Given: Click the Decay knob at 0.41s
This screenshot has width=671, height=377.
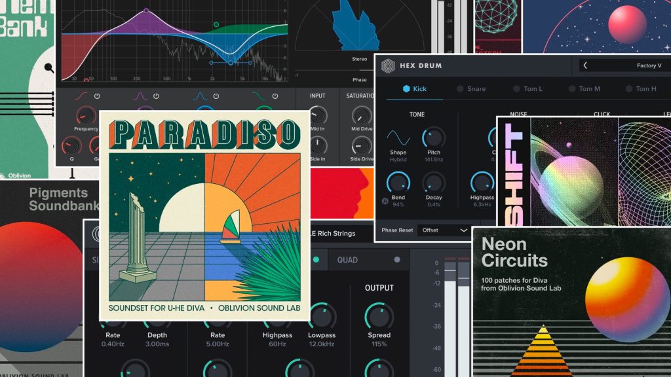Looking at the screenshot, I should (434, 183).
